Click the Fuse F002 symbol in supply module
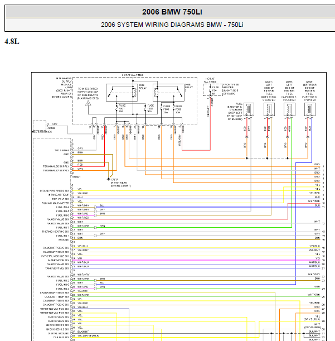The image size is (335, 341). (x=145, y=108)
